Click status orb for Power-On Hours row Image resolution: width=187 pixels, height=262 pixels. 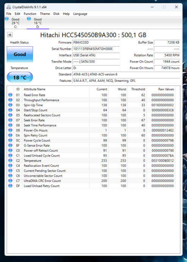pyautogui.click(x=10, y=130)
